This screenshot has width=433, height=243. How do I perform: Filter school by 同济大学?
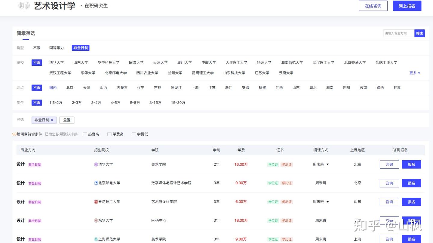(136, 63)
